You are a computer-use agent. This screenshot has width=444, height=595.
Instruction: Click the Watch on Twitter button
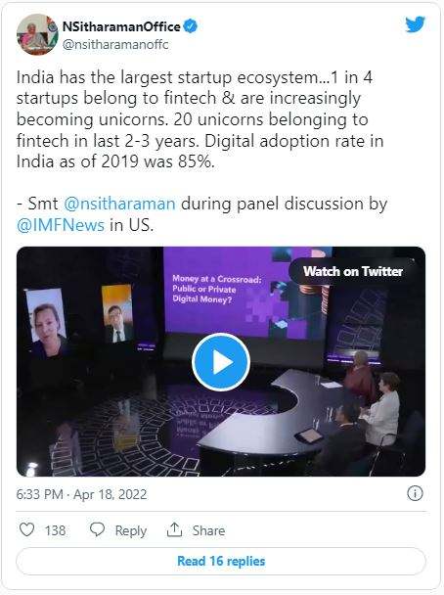(353, 271)
